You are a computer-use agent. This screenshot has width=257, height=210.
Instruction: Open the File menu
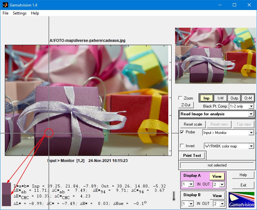pos(5,13)
